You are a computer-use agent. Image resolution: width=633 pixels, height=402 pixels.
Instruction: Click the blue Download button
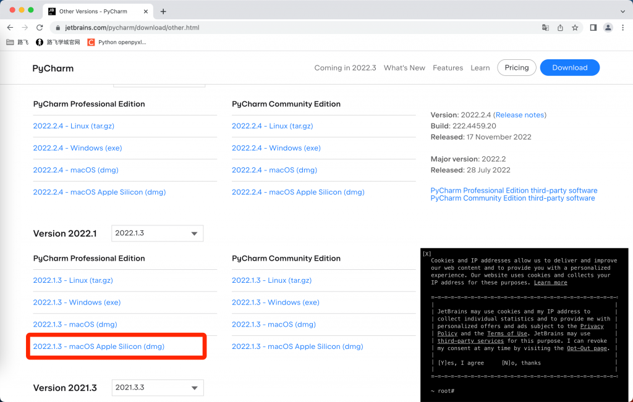(x=569, y=67)
